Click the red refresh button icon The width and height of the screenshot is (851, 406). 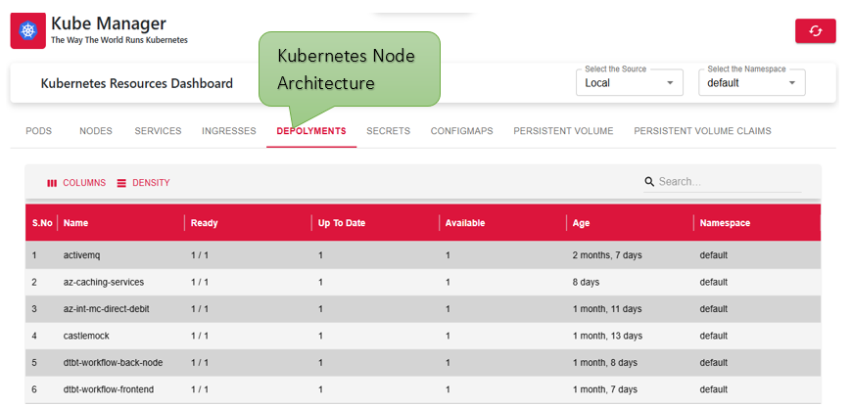pyautogui.click(x=815, y=31)
